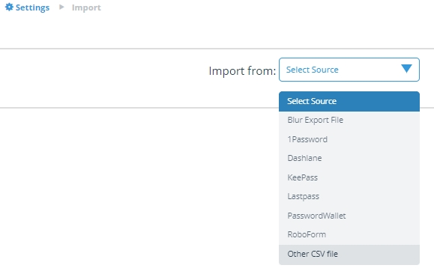Open the Settings breadcrumb link
Viewport: 434px width, 280px height.
point(32,7)
